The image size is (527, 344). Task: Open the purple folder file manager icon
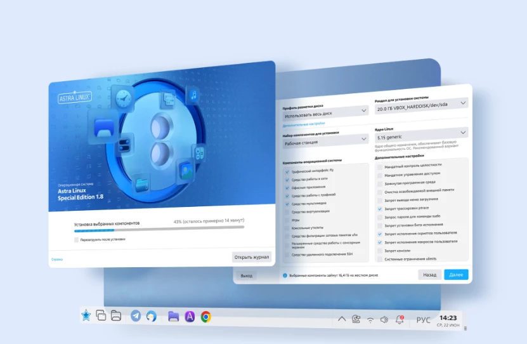click(173, 316)
